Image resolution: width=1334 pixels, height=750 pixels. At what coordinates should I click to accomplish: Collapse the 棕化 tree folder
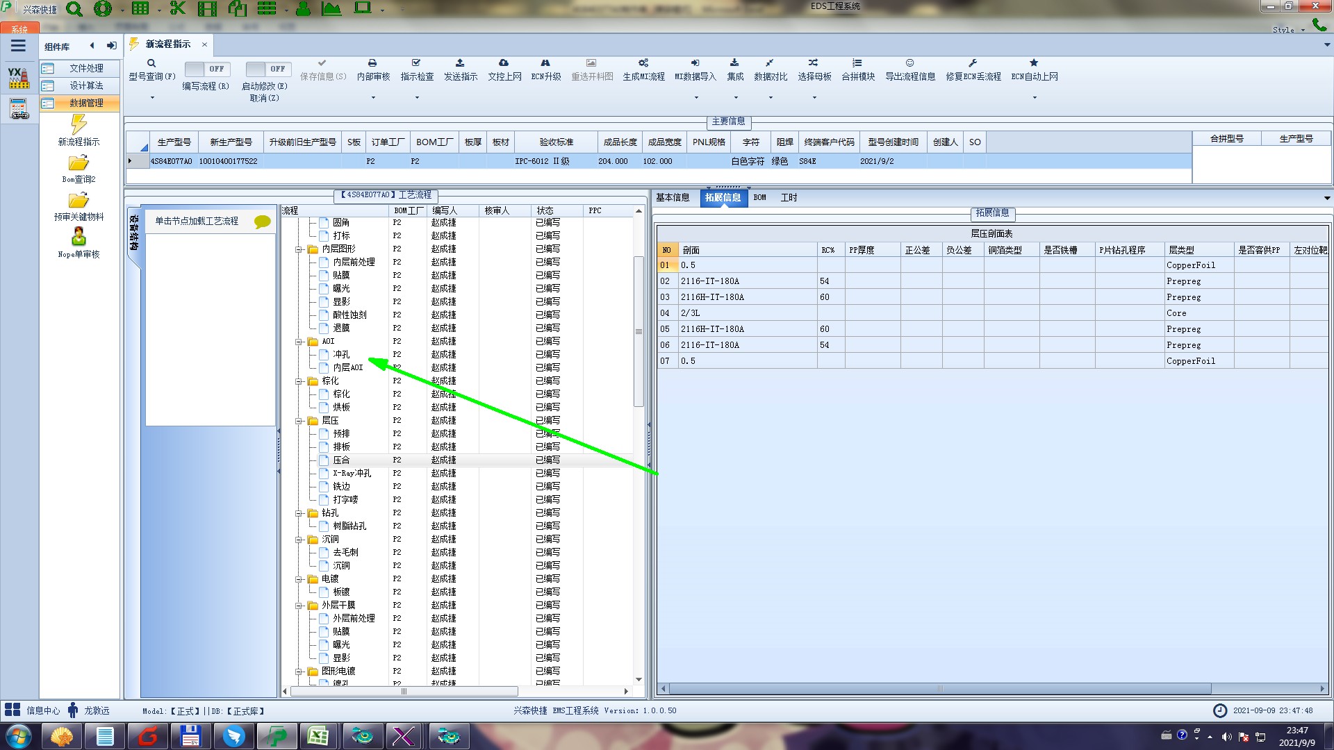(x=299, y=381)
